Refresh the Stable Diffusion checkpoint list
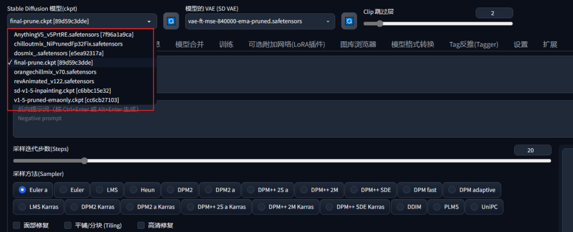The width and height of the screenshot is (573, 232). pyautogui.click(x=171, y=21)
